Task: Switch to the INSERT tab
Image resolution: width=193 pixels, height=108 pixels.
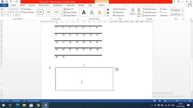Action: pos(22,5)
